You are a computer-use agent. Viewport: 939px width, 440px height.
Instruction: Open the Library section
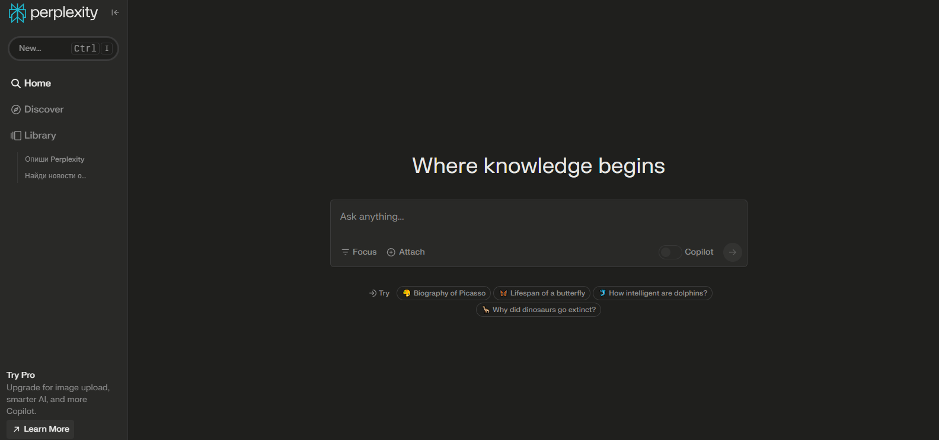(40, 136)
